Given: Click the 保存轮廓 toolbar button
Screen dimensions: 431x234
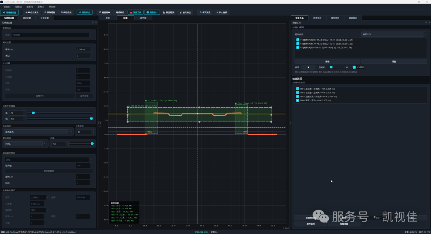Looking at the screenshot, I should [x=50, y=12].
